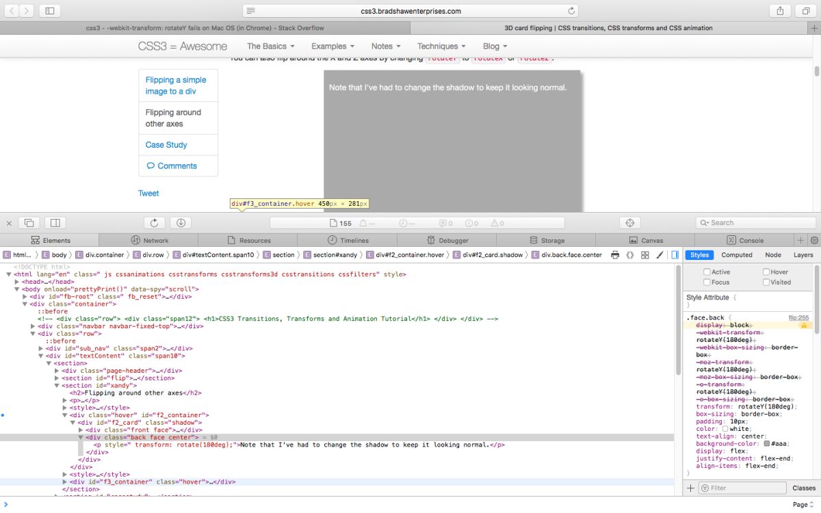Open the Comments sidebar link

tap(172, 166)
